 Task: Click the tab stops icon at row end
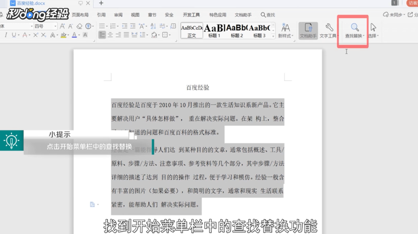pos(173,26)
